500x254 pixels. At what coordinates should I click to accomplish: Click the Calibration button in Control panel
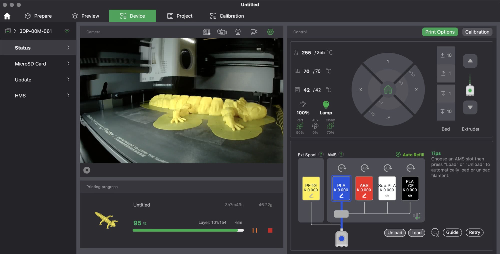point(477,32)
